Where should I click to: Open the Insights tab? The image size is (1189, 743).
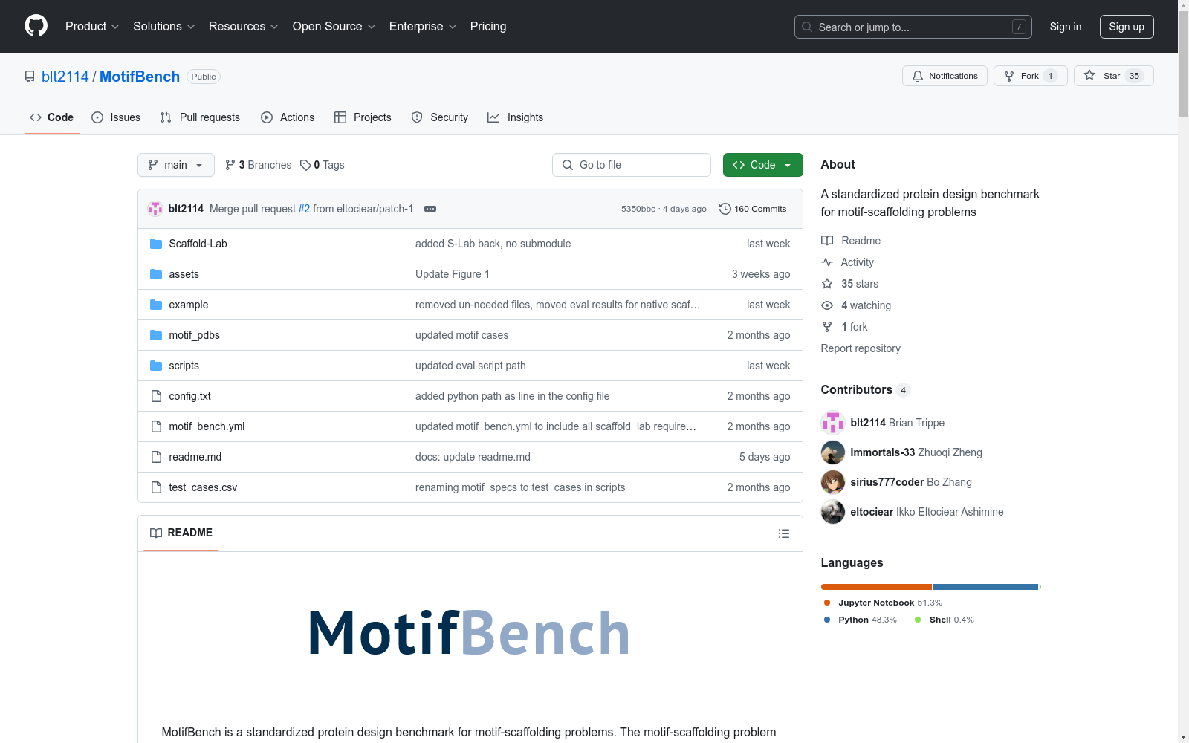(x=515, y=117)
